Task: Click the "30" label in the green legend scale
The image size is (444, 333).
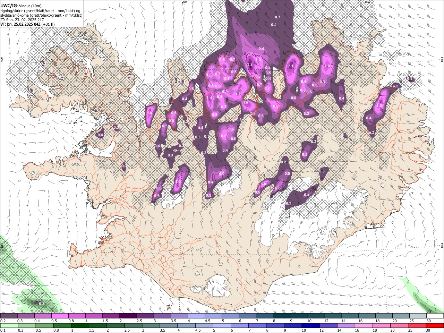Action: pos(428,331)
